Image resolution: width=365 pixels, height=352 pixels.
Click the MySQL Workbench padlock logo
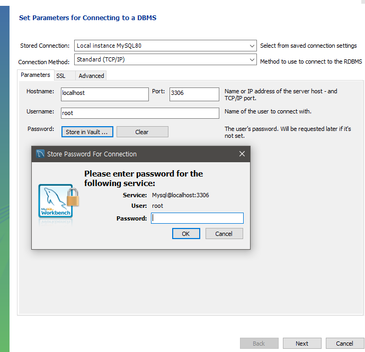58,202
